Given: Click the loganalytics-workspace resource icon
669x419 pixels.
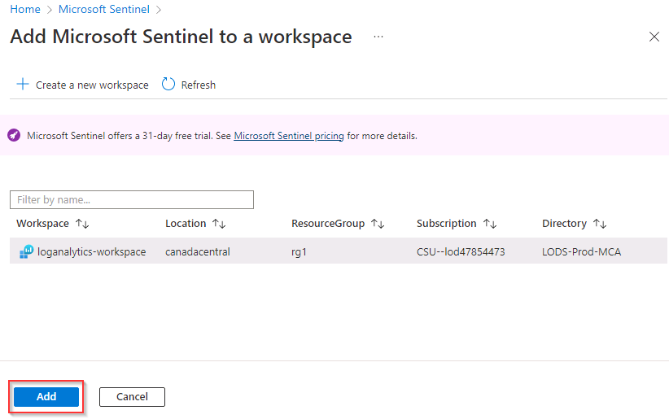Looking at the screenshot, I should click(27, 251).
